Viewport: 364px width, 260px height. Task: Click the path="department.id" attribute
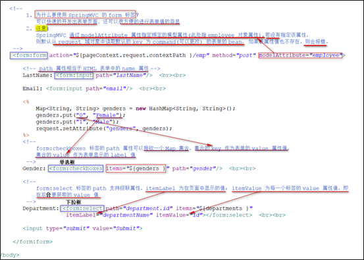pos(140,209)
